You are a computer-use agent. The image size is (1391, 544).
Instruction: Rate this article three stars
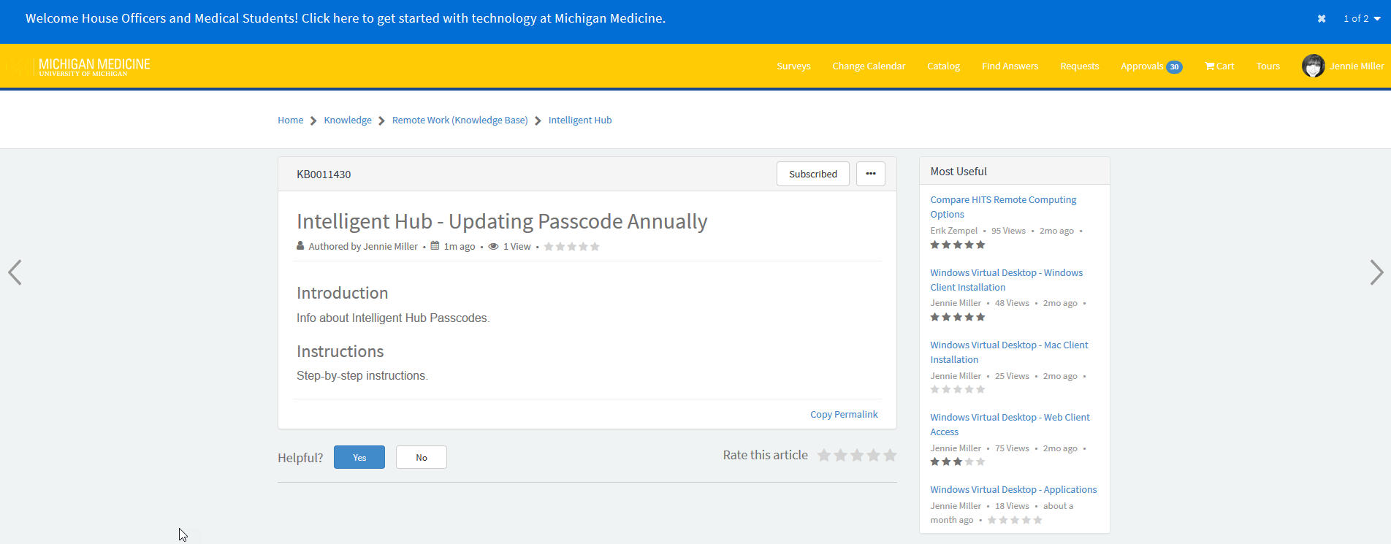tap(857, 456)
